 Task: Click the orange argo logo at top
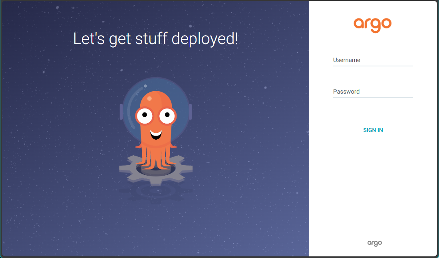pos(372,25)
